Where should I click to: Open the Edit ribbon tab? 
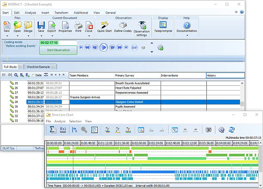click(x=17, y=13)
